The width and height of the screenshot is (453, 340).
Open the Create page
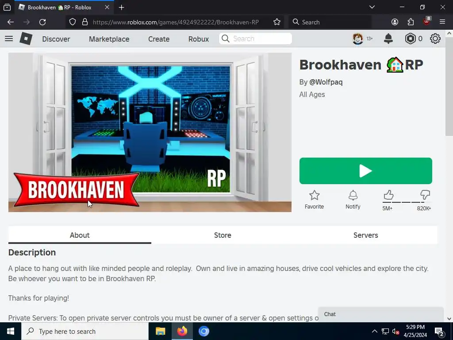(x=159, y=39)
